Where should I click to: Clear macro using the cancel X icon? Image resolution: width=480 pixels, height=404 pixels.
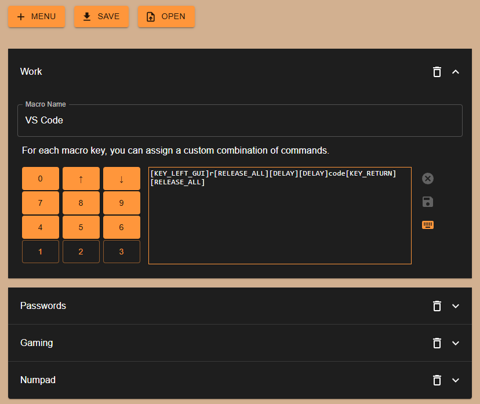coord(428,179)
